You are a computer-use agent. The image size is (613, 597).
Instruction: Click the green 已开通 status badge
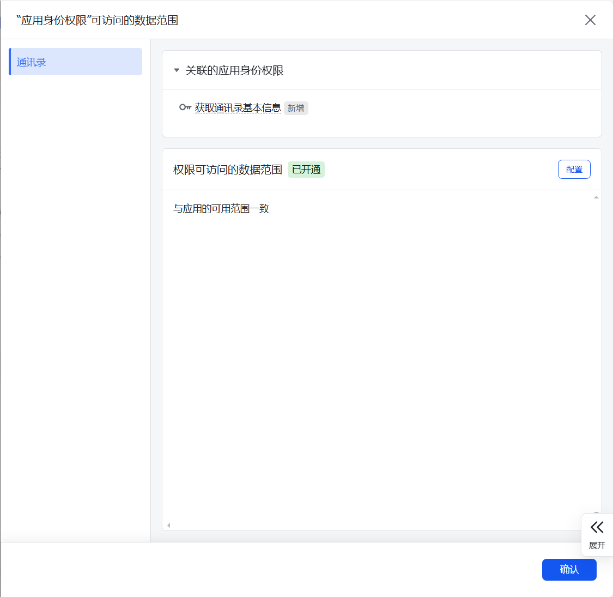[x=306, y=170]
